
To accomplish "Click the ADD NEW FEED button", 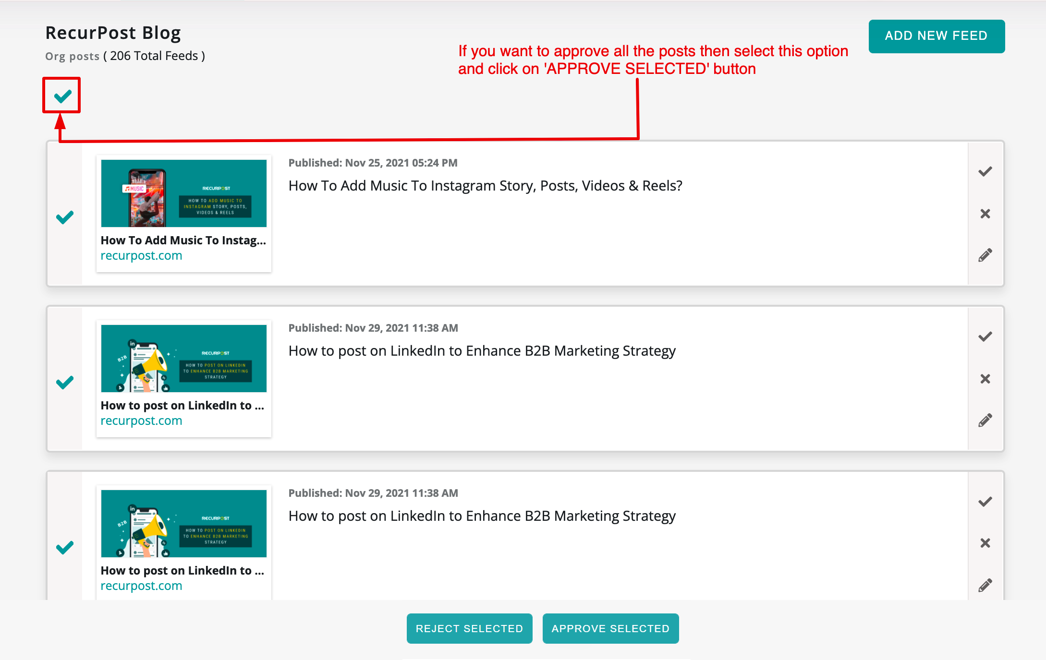I will point(937,36).
